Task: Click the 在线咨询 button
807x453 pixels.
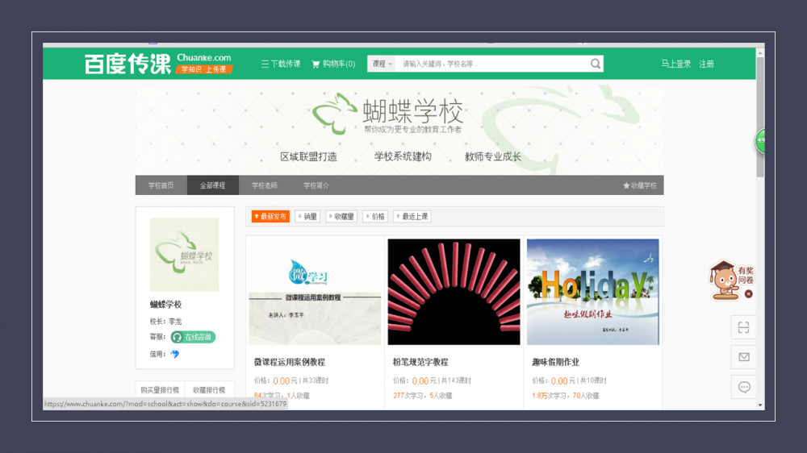Action: pos(194,337)
